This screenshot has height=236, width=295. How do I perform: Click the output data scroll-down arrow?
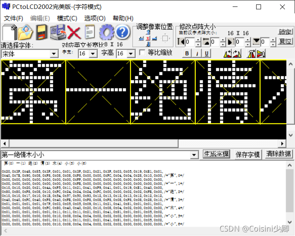[x=290, y=222]
